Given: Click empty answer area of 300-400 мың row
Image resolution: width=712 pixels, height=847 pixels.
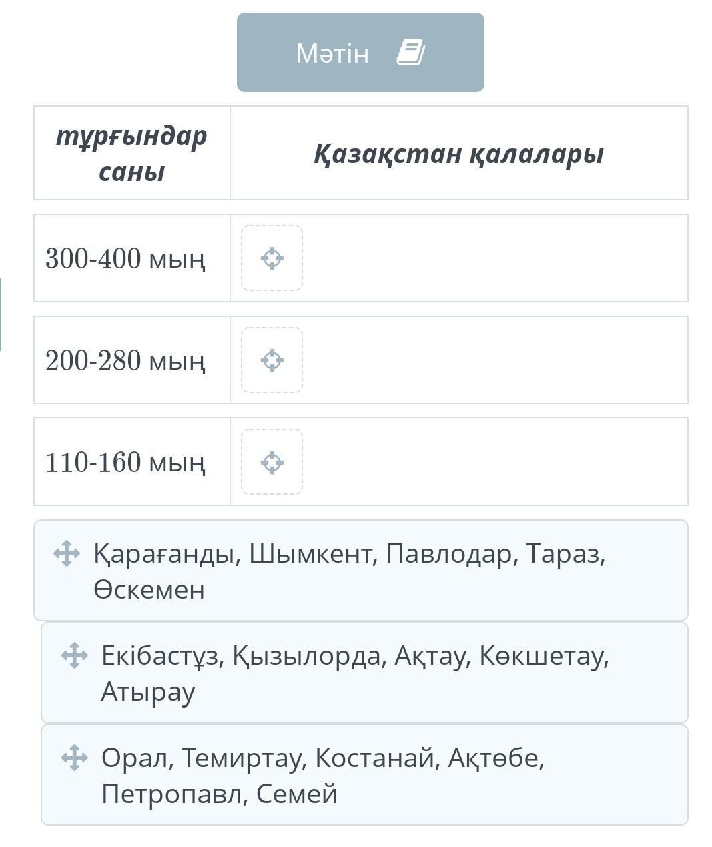Looking at the screenshot, I should 494,258.
